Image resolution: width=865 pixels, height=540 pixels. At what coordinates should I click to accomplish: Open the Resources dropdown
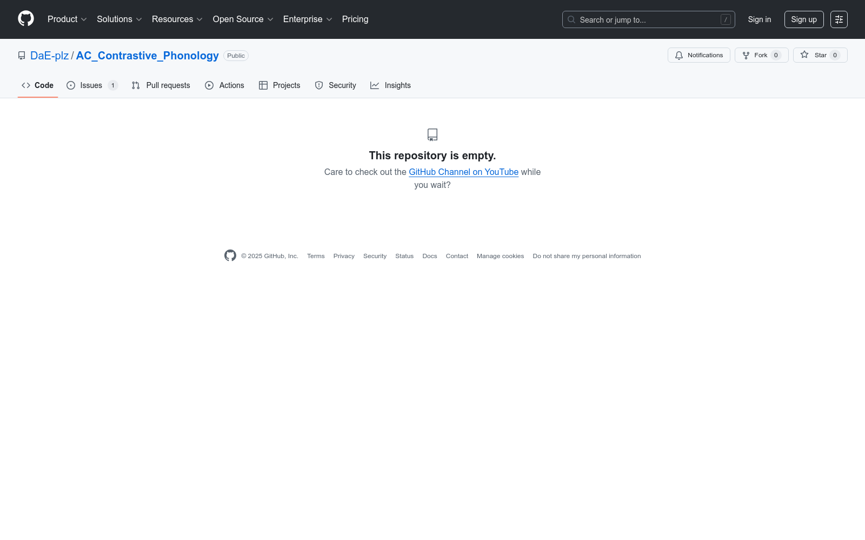177,19
